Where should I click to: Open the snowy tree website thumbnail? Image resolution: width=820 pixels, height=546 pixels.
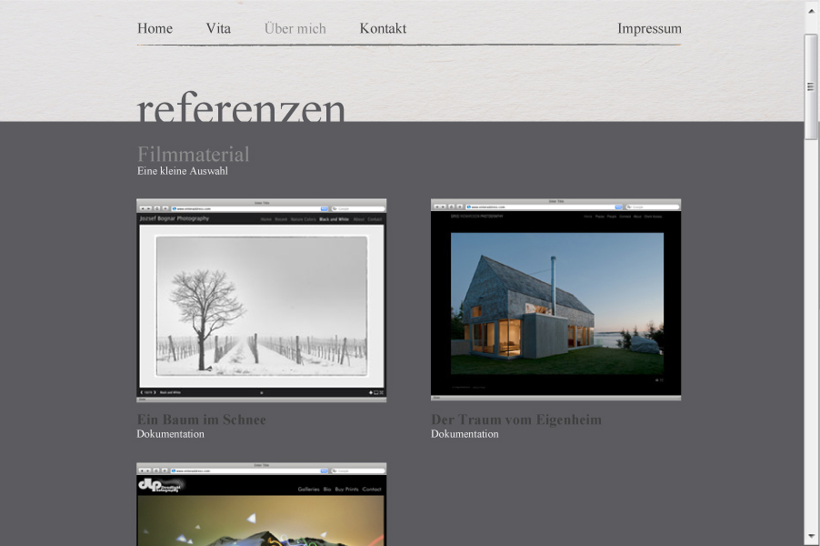click(x=262, y=300)
